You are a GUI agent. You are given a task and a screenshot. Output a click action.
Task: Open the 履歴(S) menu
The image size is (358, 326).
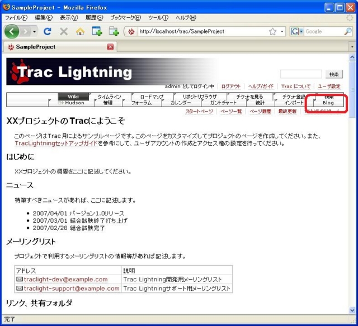point(95,17)
